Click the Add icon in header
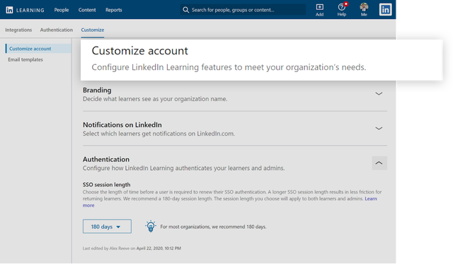 (x=319, y=9)
